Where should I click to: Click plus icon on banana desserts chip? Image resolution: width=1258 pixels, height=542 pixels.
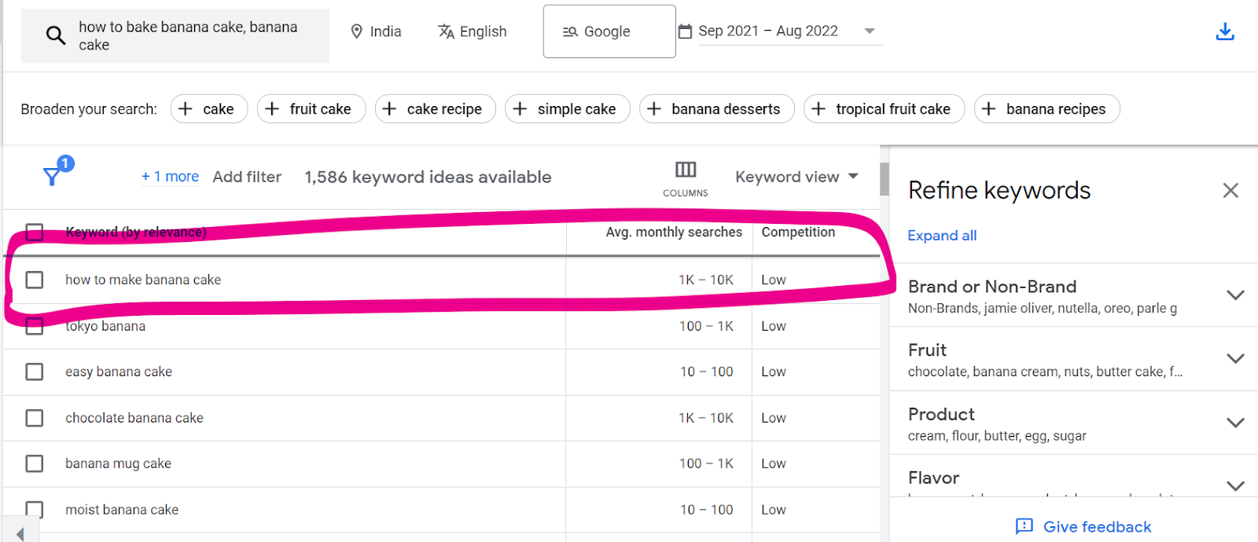654,108
